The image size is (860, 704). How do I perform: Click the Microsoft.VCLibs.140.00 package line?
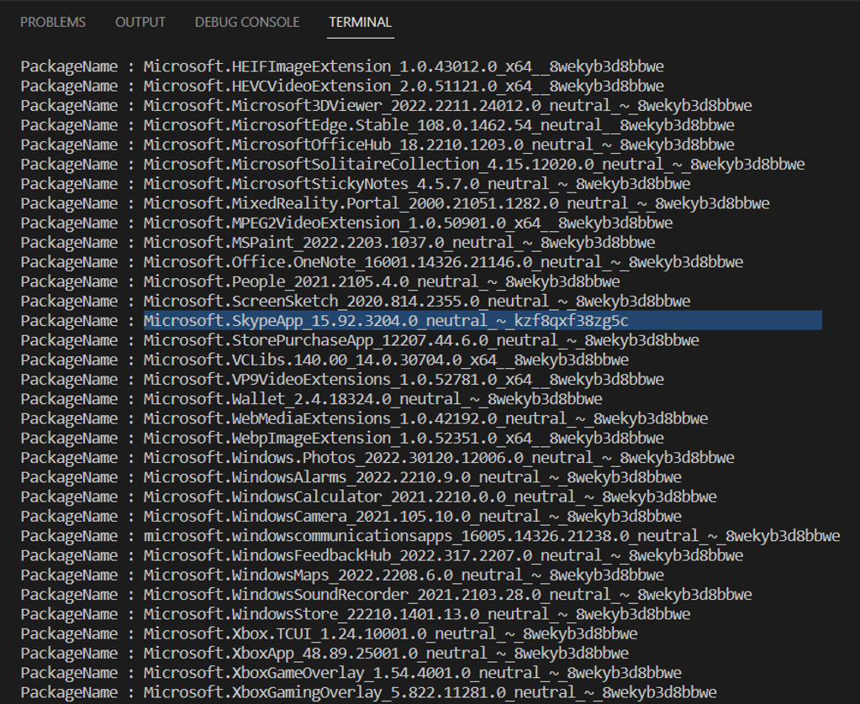(324, 360)
